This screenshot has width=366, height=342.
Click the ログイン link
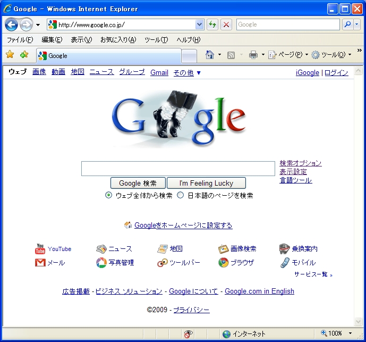coord(336,72)
